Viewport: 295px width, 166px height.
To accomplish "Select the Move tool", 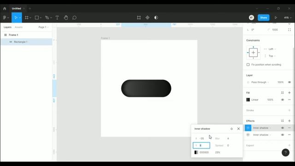I will click(16, 18).
